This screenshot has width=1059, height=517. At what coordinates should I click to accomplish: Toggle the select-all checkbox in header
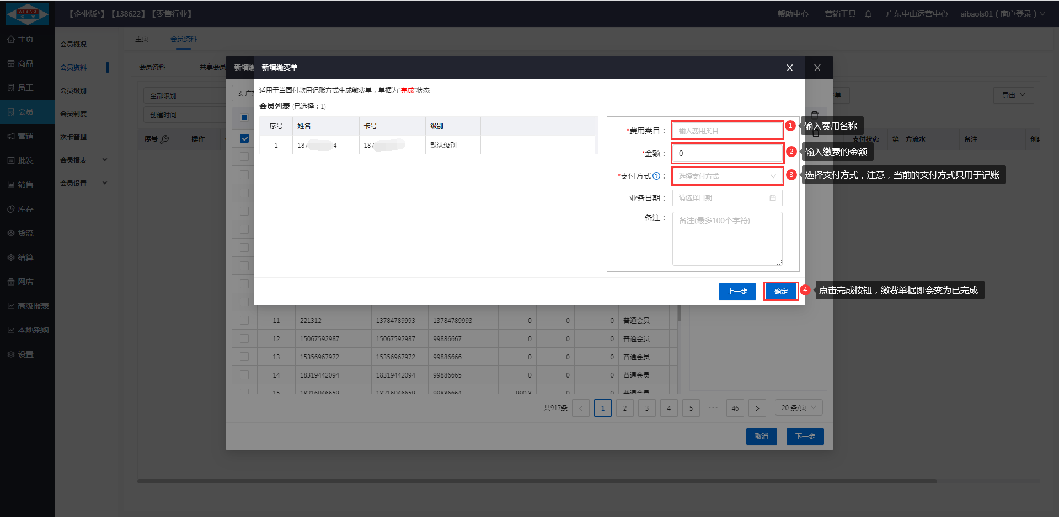click(244, 117)
